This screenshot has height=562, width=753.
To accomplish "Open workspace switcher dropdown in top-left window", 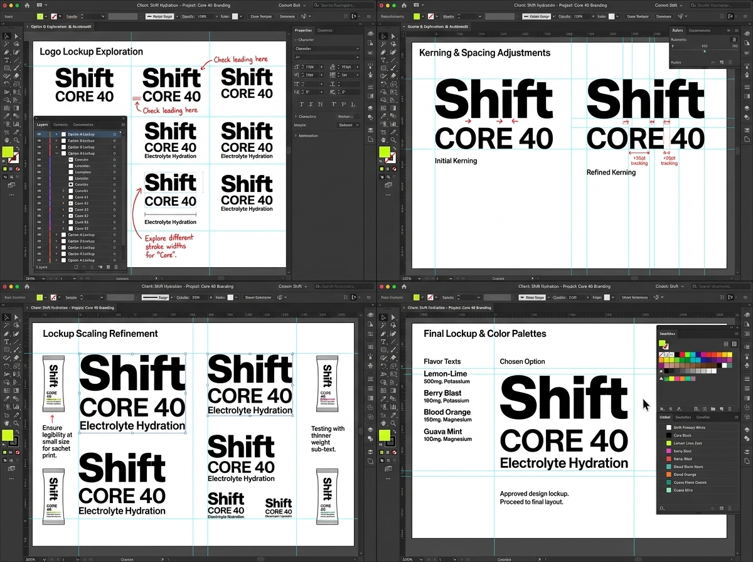I will click(292, 5).
